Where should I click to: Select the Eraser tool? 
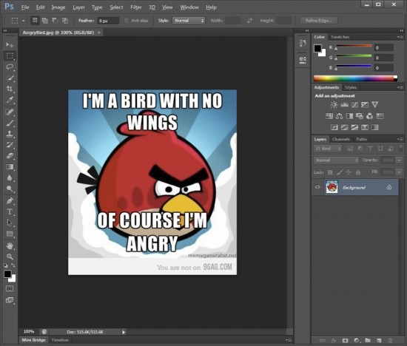10,156
